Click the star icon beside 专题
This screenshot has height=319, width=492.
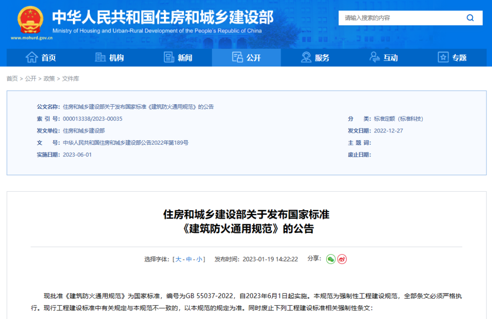coord(442,58)
